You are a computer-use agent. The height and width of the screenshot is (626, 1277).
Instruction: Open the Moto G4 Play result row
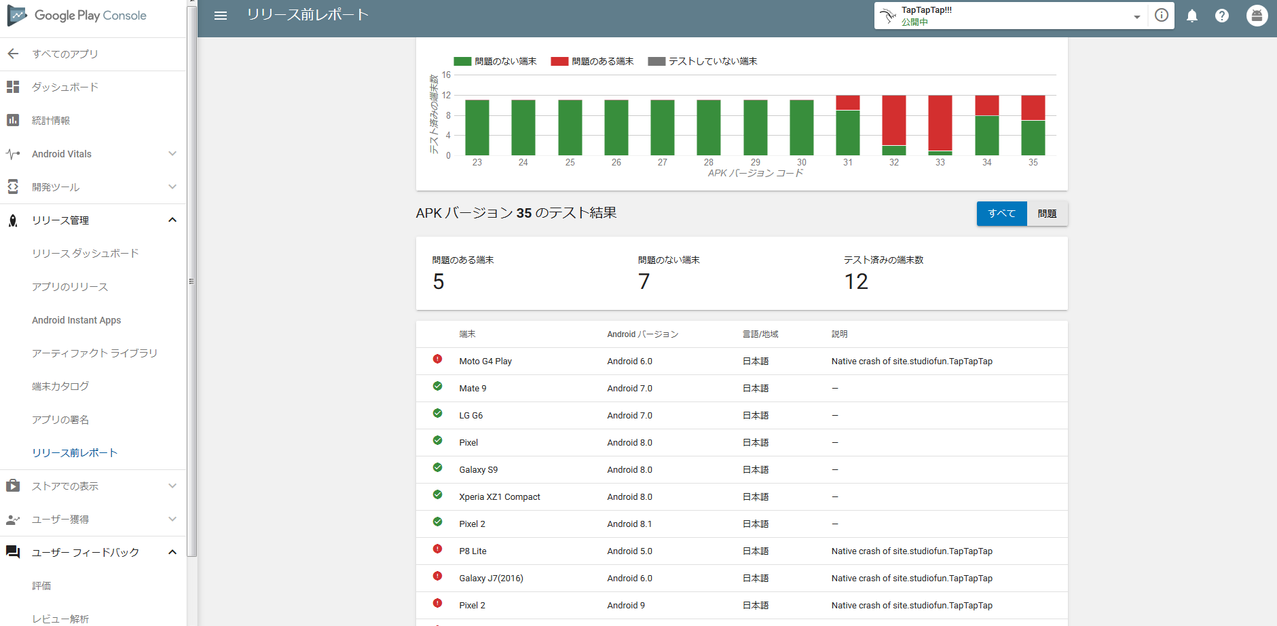point(741,361)
